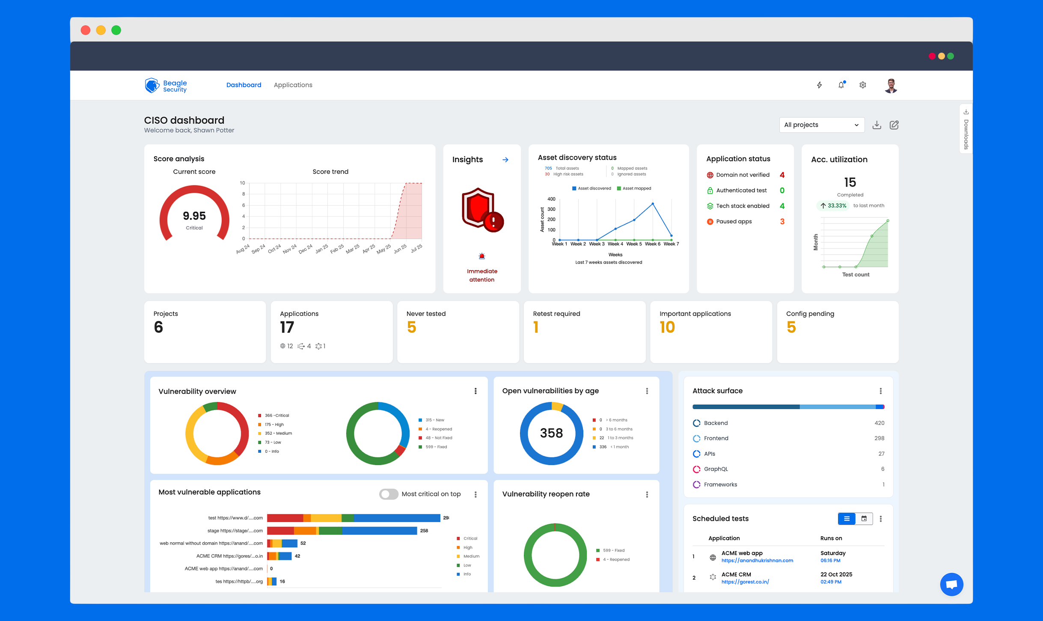Switch scheduled tests to list view
Image resolution: width=1043 pixels, height=621 pixels.
pyautogui.click(x=847, y=518)
